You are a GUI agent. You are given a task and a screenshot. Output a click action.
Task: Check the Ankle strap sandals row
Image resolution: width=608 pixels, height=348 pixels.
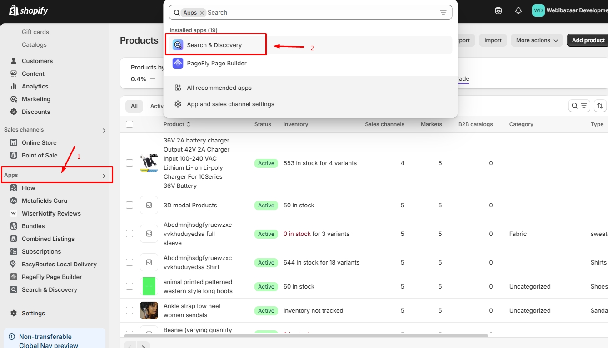coord(130,310)
